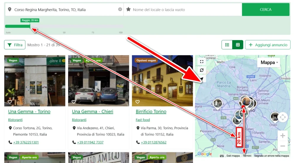Click the radius slider at 50

(x=64, y=26)
